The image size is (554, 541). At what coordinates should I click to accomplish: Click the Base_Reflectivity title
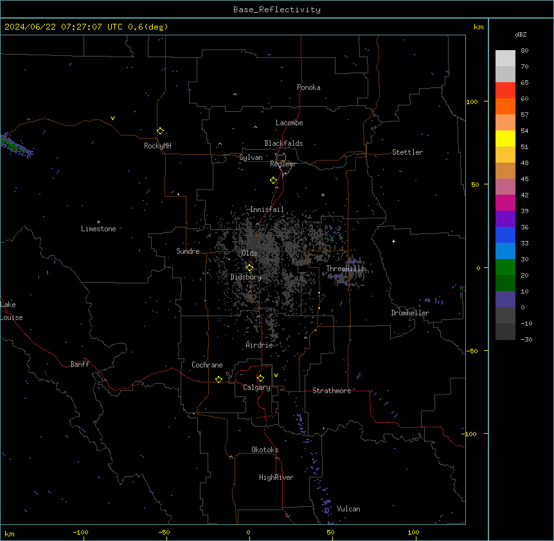coord(277,10)
